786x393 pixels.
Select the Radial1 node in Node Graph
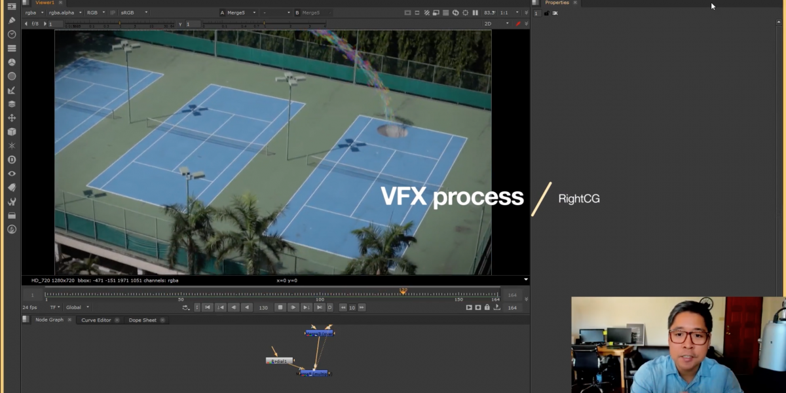point(280,361)
